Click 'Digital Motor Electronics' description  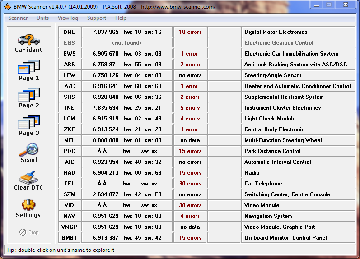[276, 32]
